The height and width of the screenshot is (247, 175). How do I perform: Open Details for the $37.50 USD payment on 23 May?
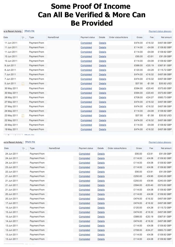pyautogui.click(x=101, y=116)
